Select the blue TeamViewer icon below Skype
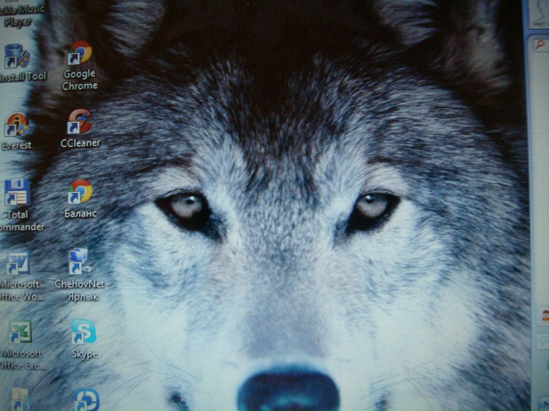The width and height of the screenshot is (549, 411). [x=86, y=400]
